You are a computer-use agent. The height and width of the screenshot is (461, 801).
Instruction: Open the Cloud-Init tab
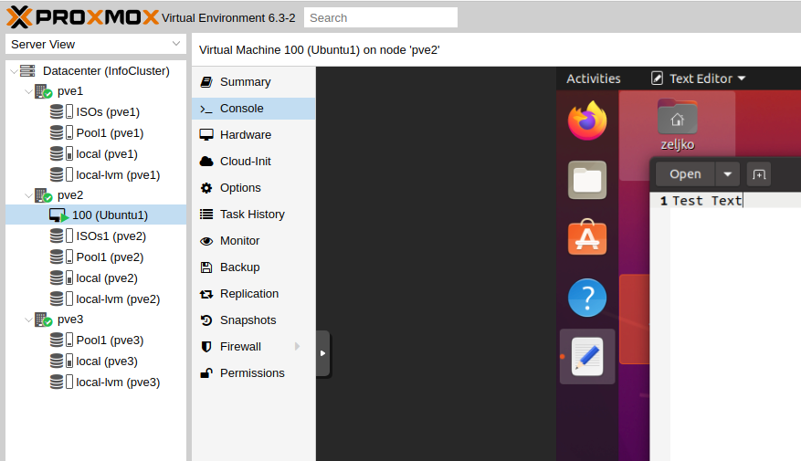point(253,162)
